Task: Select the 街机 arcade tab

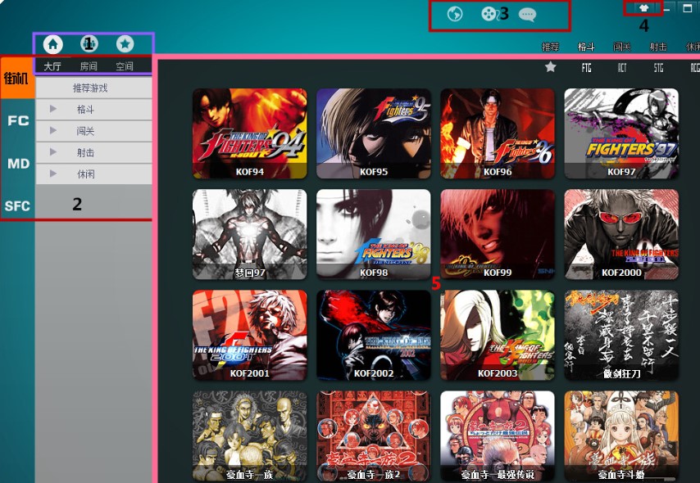Action: (17, 79)
